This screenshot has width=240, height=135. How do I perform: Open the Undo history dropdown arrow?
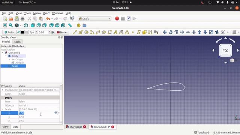(52, 18)
